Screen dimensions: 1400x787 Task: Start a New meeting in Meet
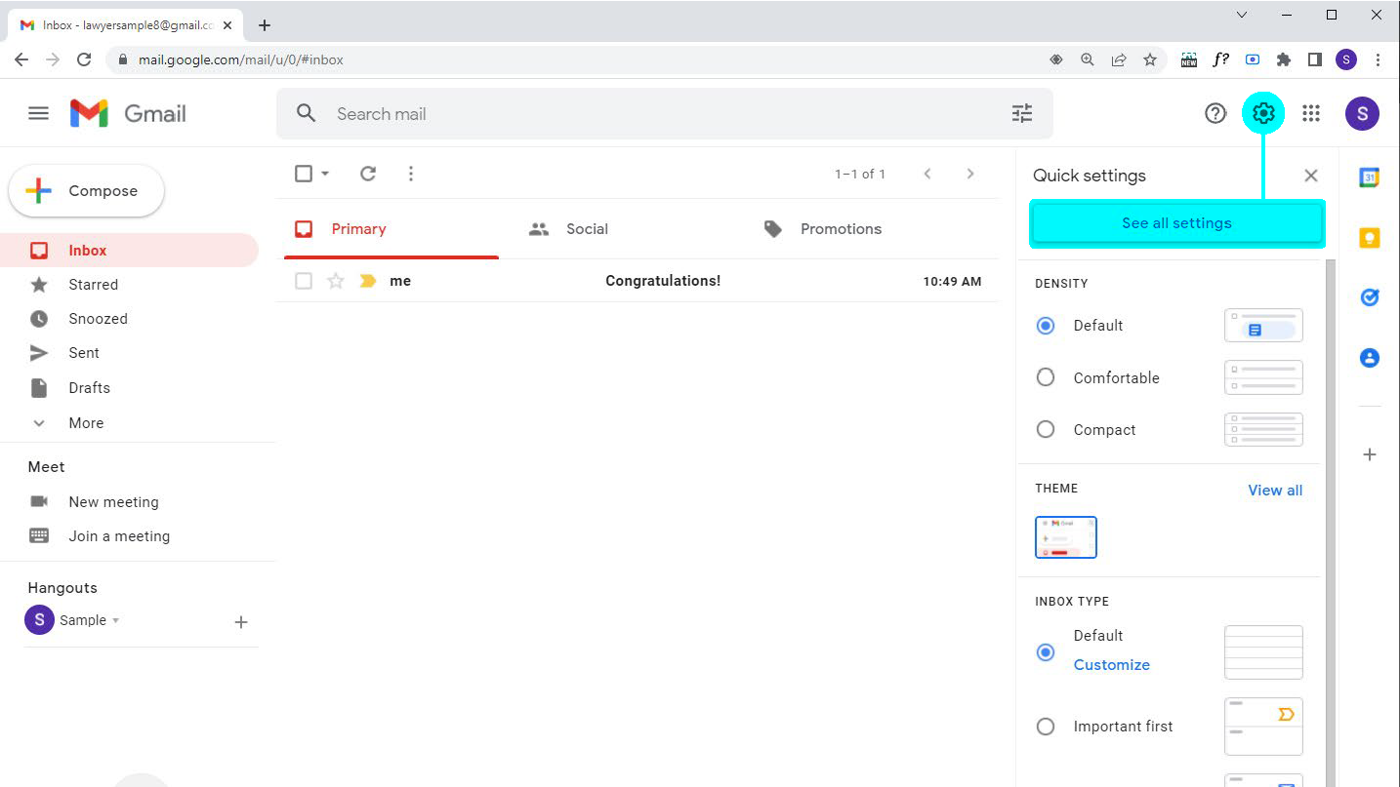[113, 501]
